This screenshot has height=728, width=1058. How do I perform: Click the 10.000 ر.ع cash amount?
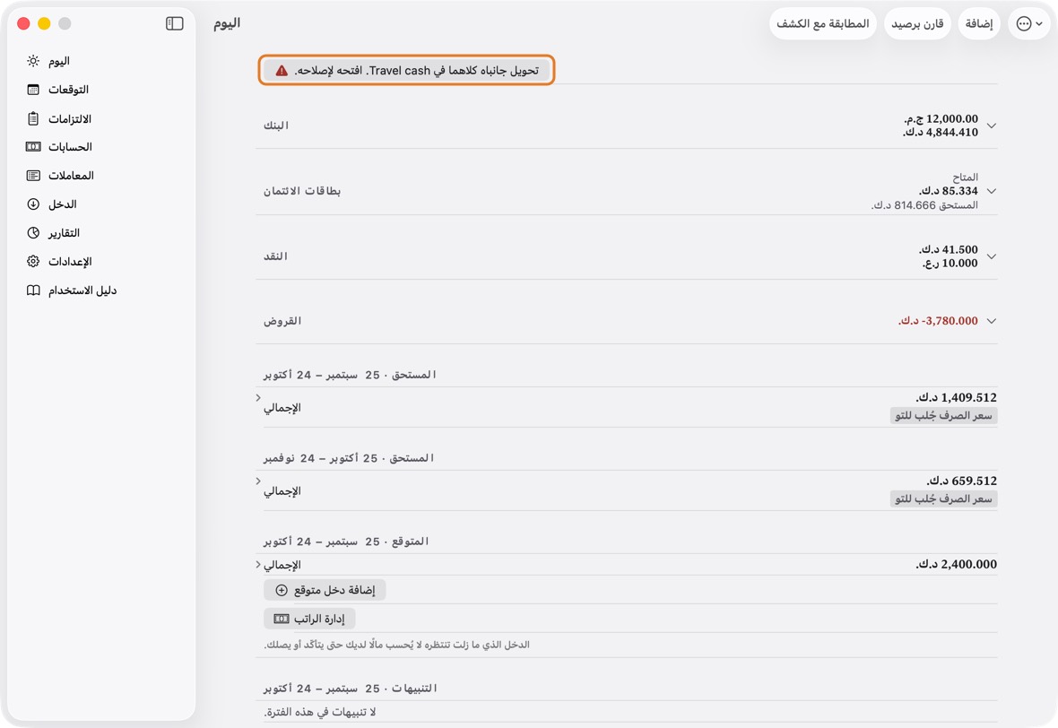pyautogui.click(x=950, y=263)
